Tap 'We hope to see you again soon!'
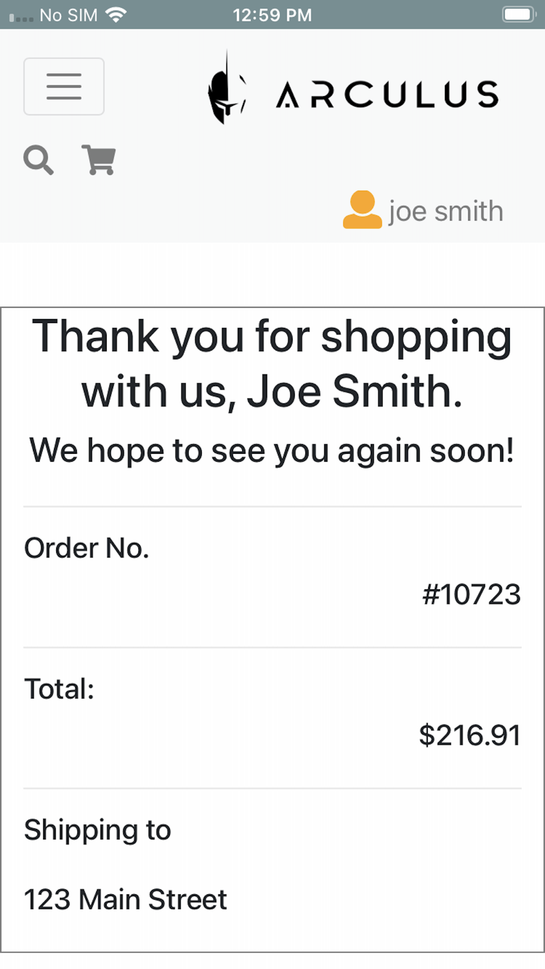The height and width of the screenshot is (969, 545). click(272, 451)
